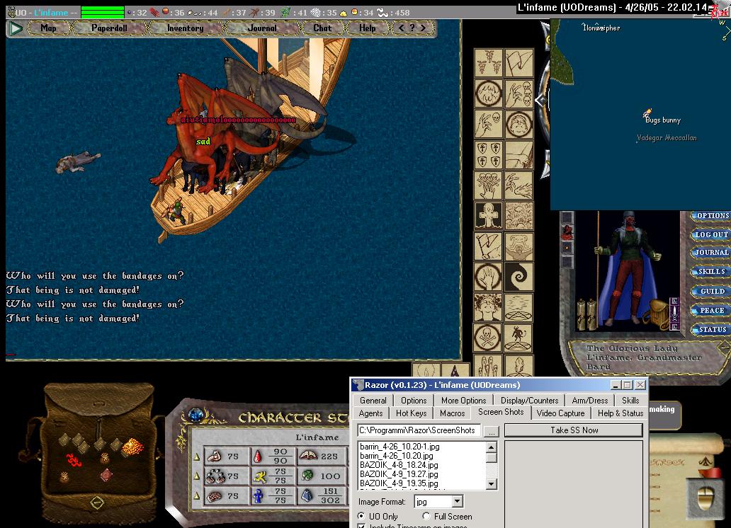Click LOG OUT on the paperdoll
This screenshot has width=731, height=528.
711,234
